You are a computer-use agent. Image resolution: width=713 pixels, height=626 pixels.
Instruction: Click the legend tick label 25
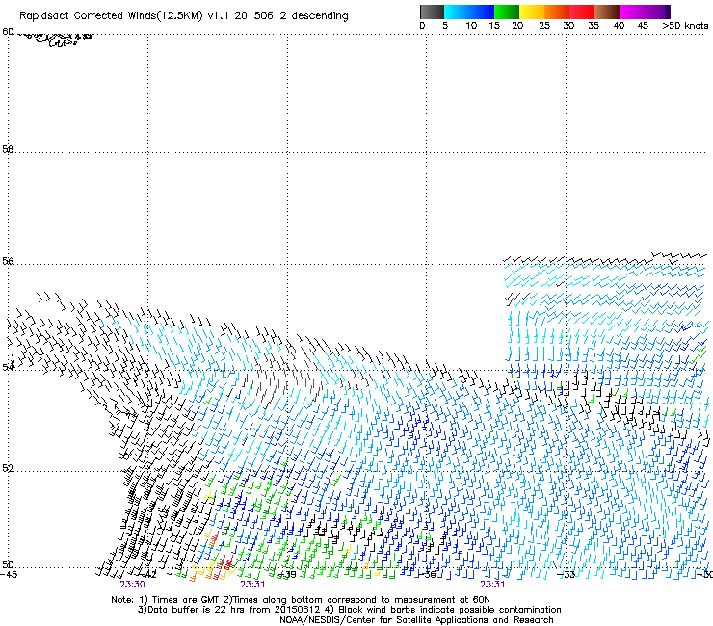544,26
